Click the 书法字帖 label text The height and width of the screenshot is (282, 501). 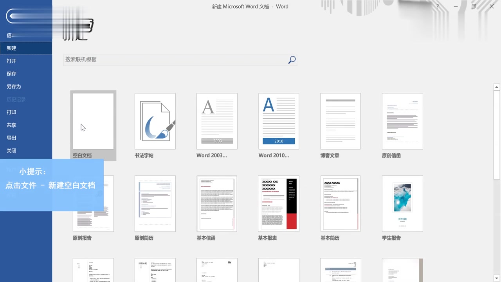[x=144, y=155]
